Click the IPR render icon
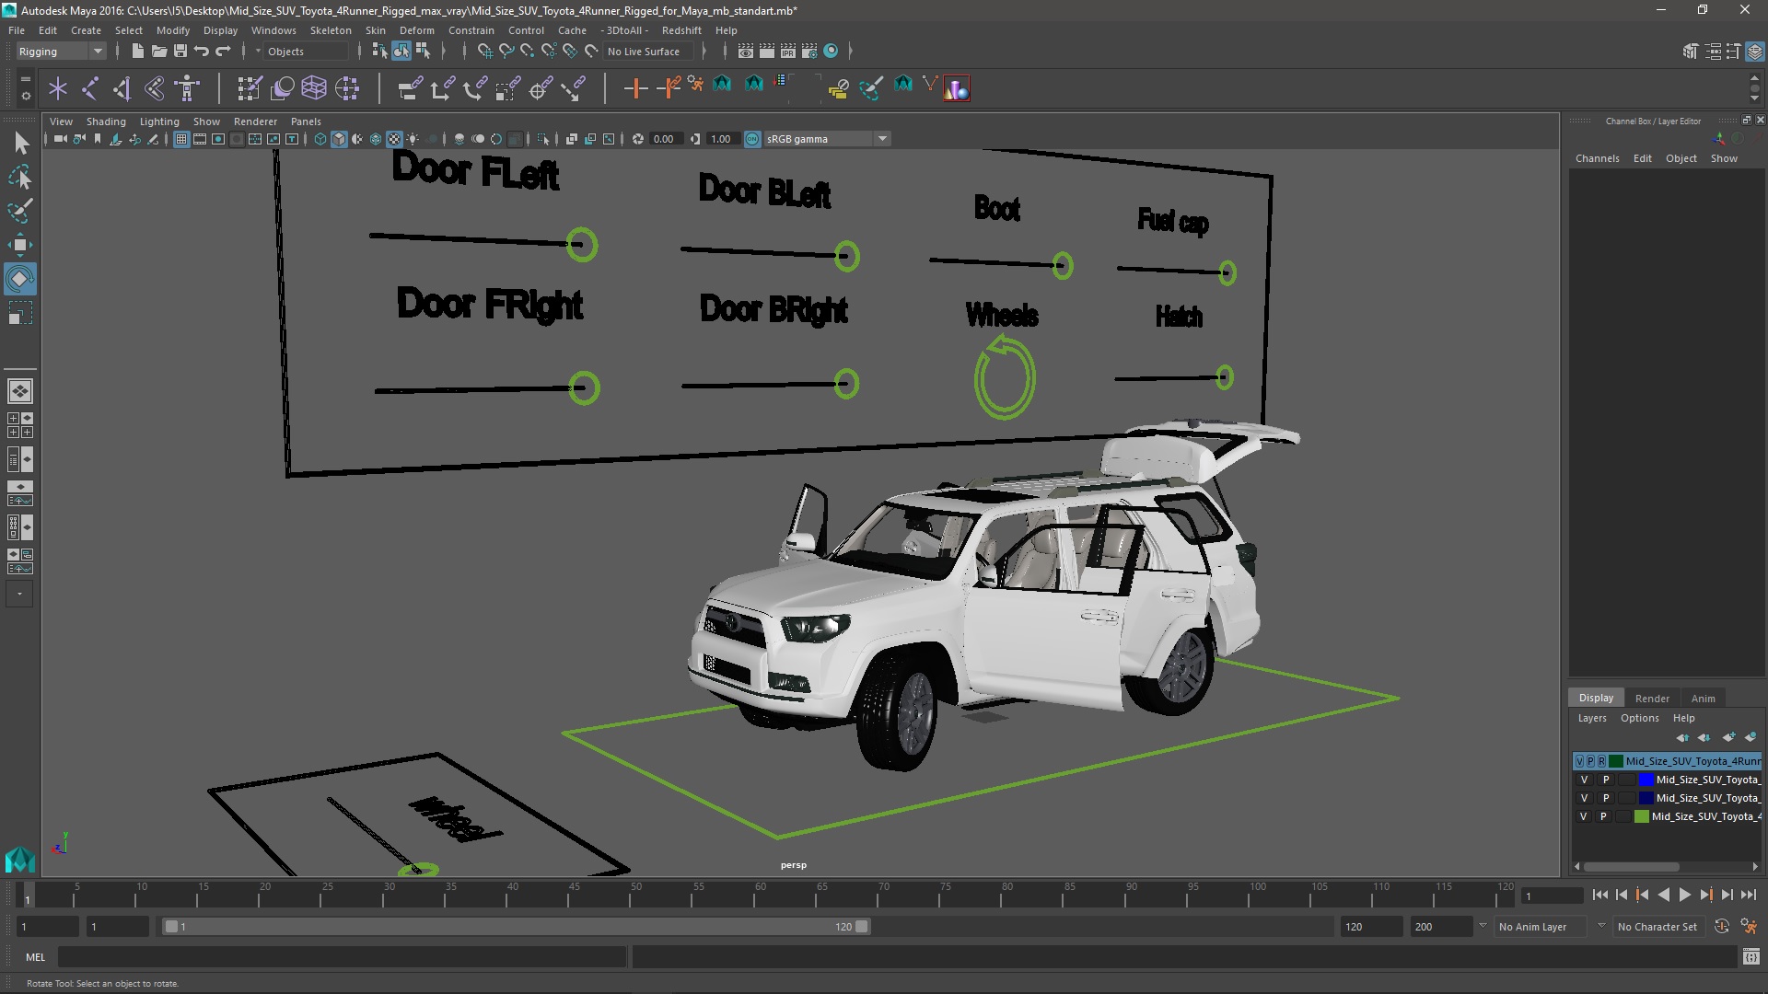 click(787, 51)
